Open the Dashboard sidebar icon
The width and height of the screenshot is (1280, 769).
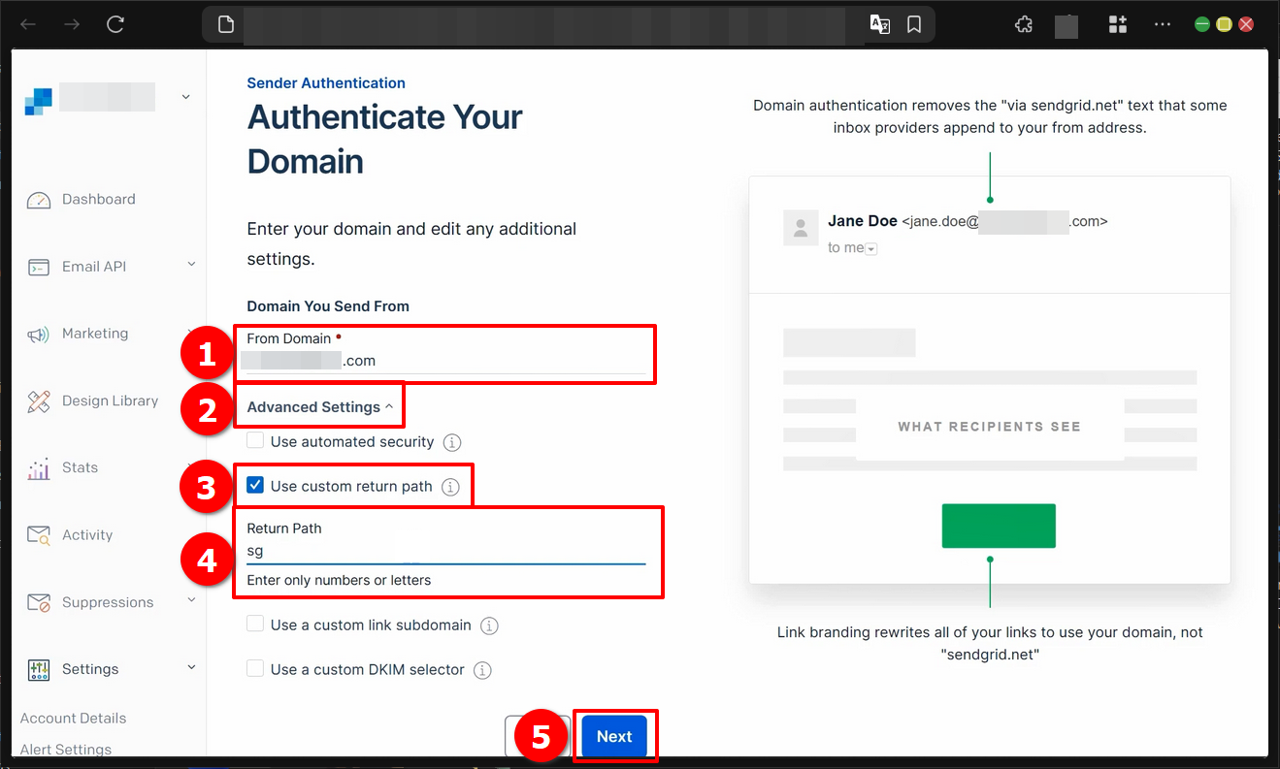click(39, 199)
